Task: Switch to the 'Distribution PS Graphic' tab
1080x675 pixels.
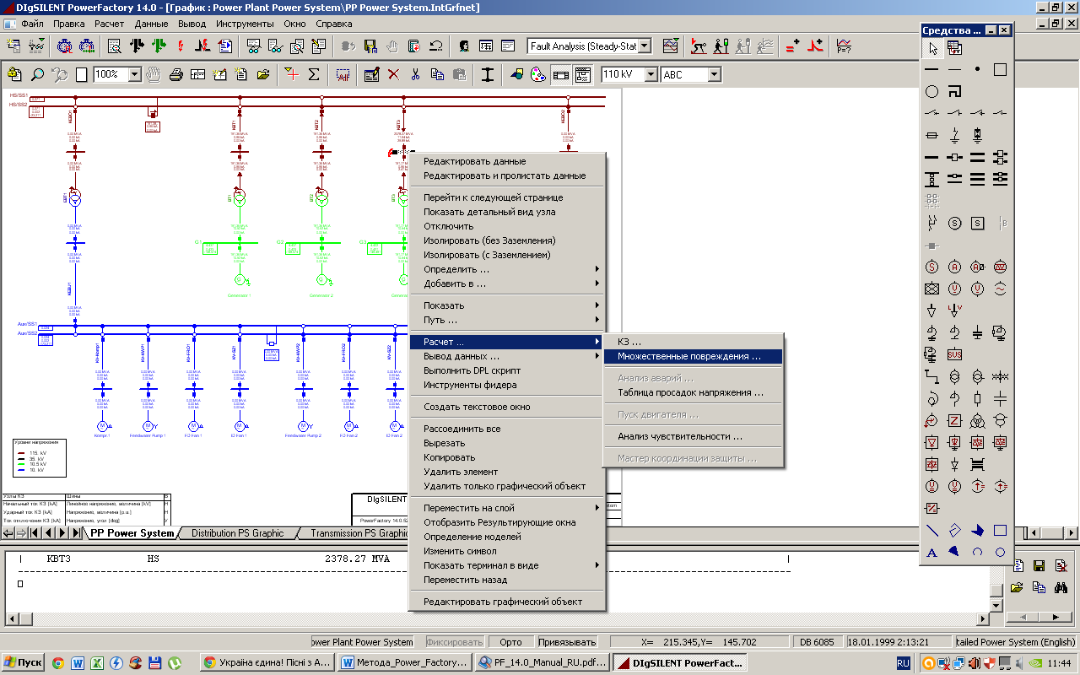Action: click(237, 533)
